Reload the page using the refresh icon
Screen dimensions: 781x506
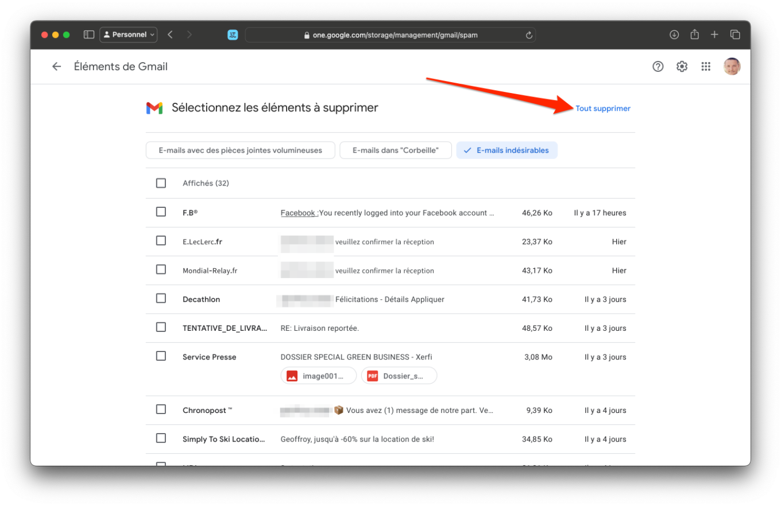(x=529, y=35)
